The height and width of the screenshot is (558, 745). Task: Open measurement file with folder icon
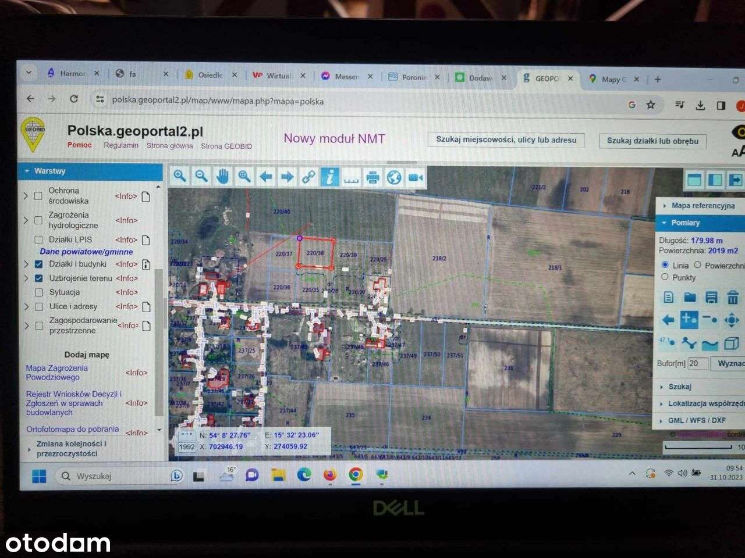(690, 298)
